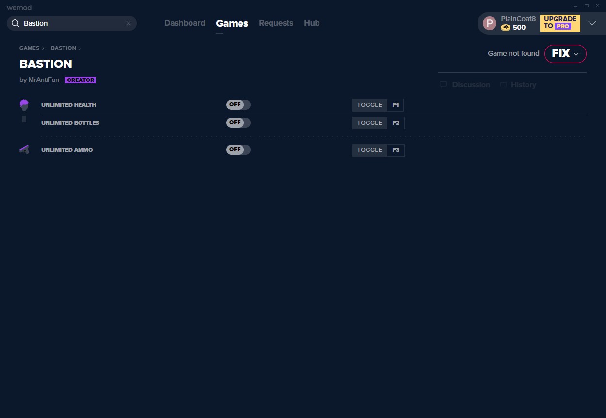Viewport: 606px width, 418px height.
Task: Click the purple helmet player icon
Action: pyautogui.click(x=24, y=105)
